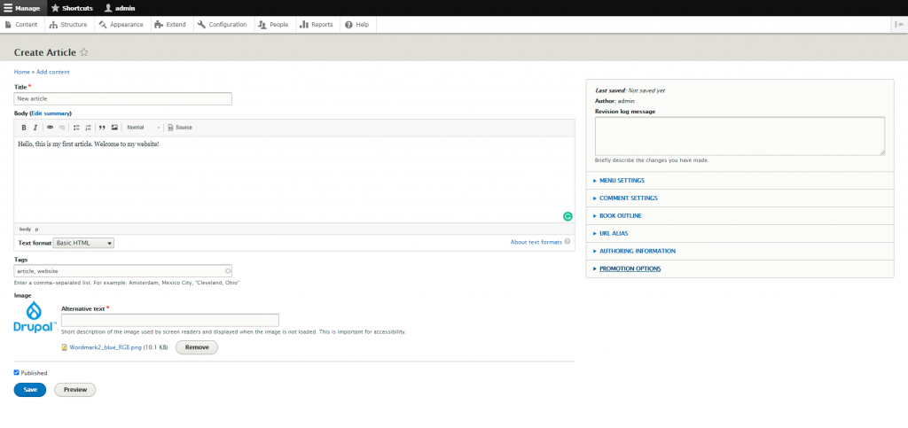Switch editor to Source view
Viewport: 908px width, 428px height.
click(180, 128)
